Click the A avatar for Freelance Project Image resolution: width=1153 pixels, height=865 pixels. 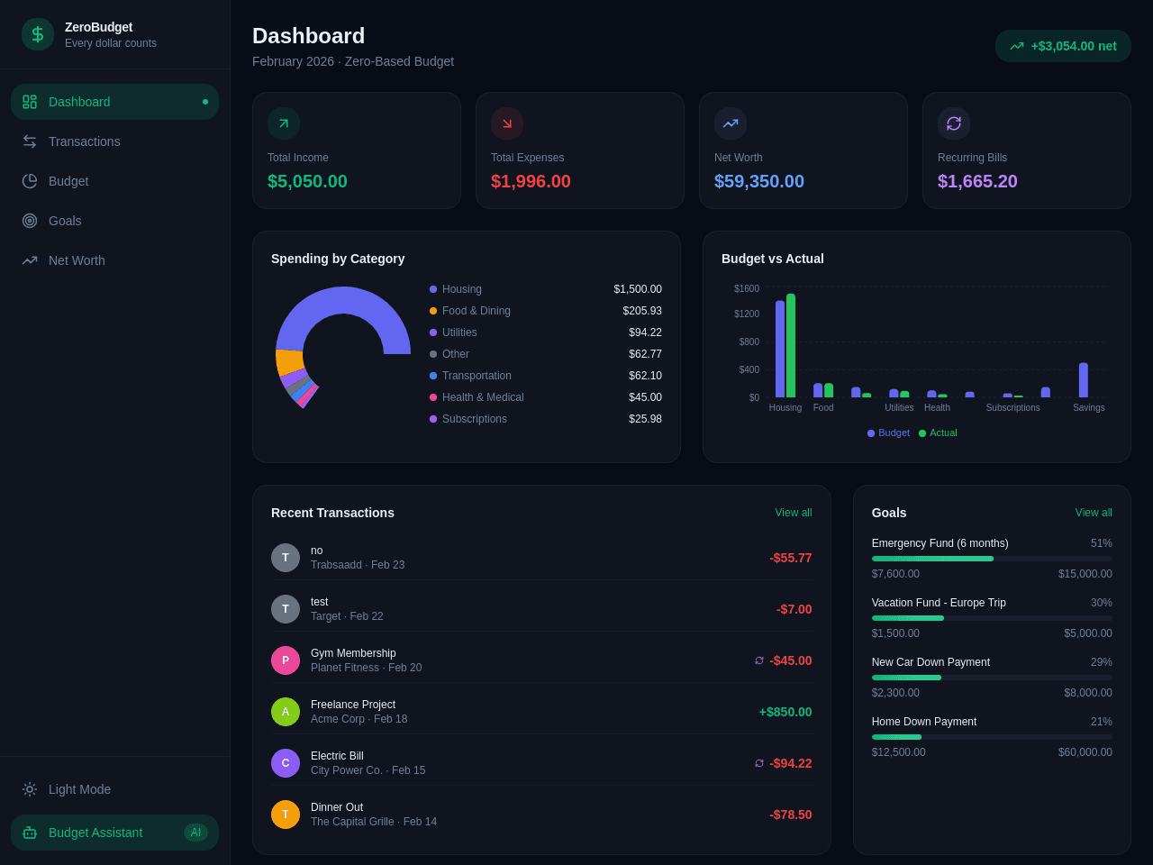[286, 712]
